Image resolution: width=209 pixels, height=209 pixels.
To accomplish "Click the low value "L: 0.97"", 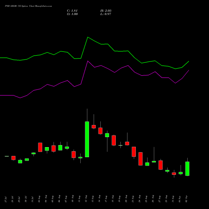I will pyautogui.click(x=106, y=14).
